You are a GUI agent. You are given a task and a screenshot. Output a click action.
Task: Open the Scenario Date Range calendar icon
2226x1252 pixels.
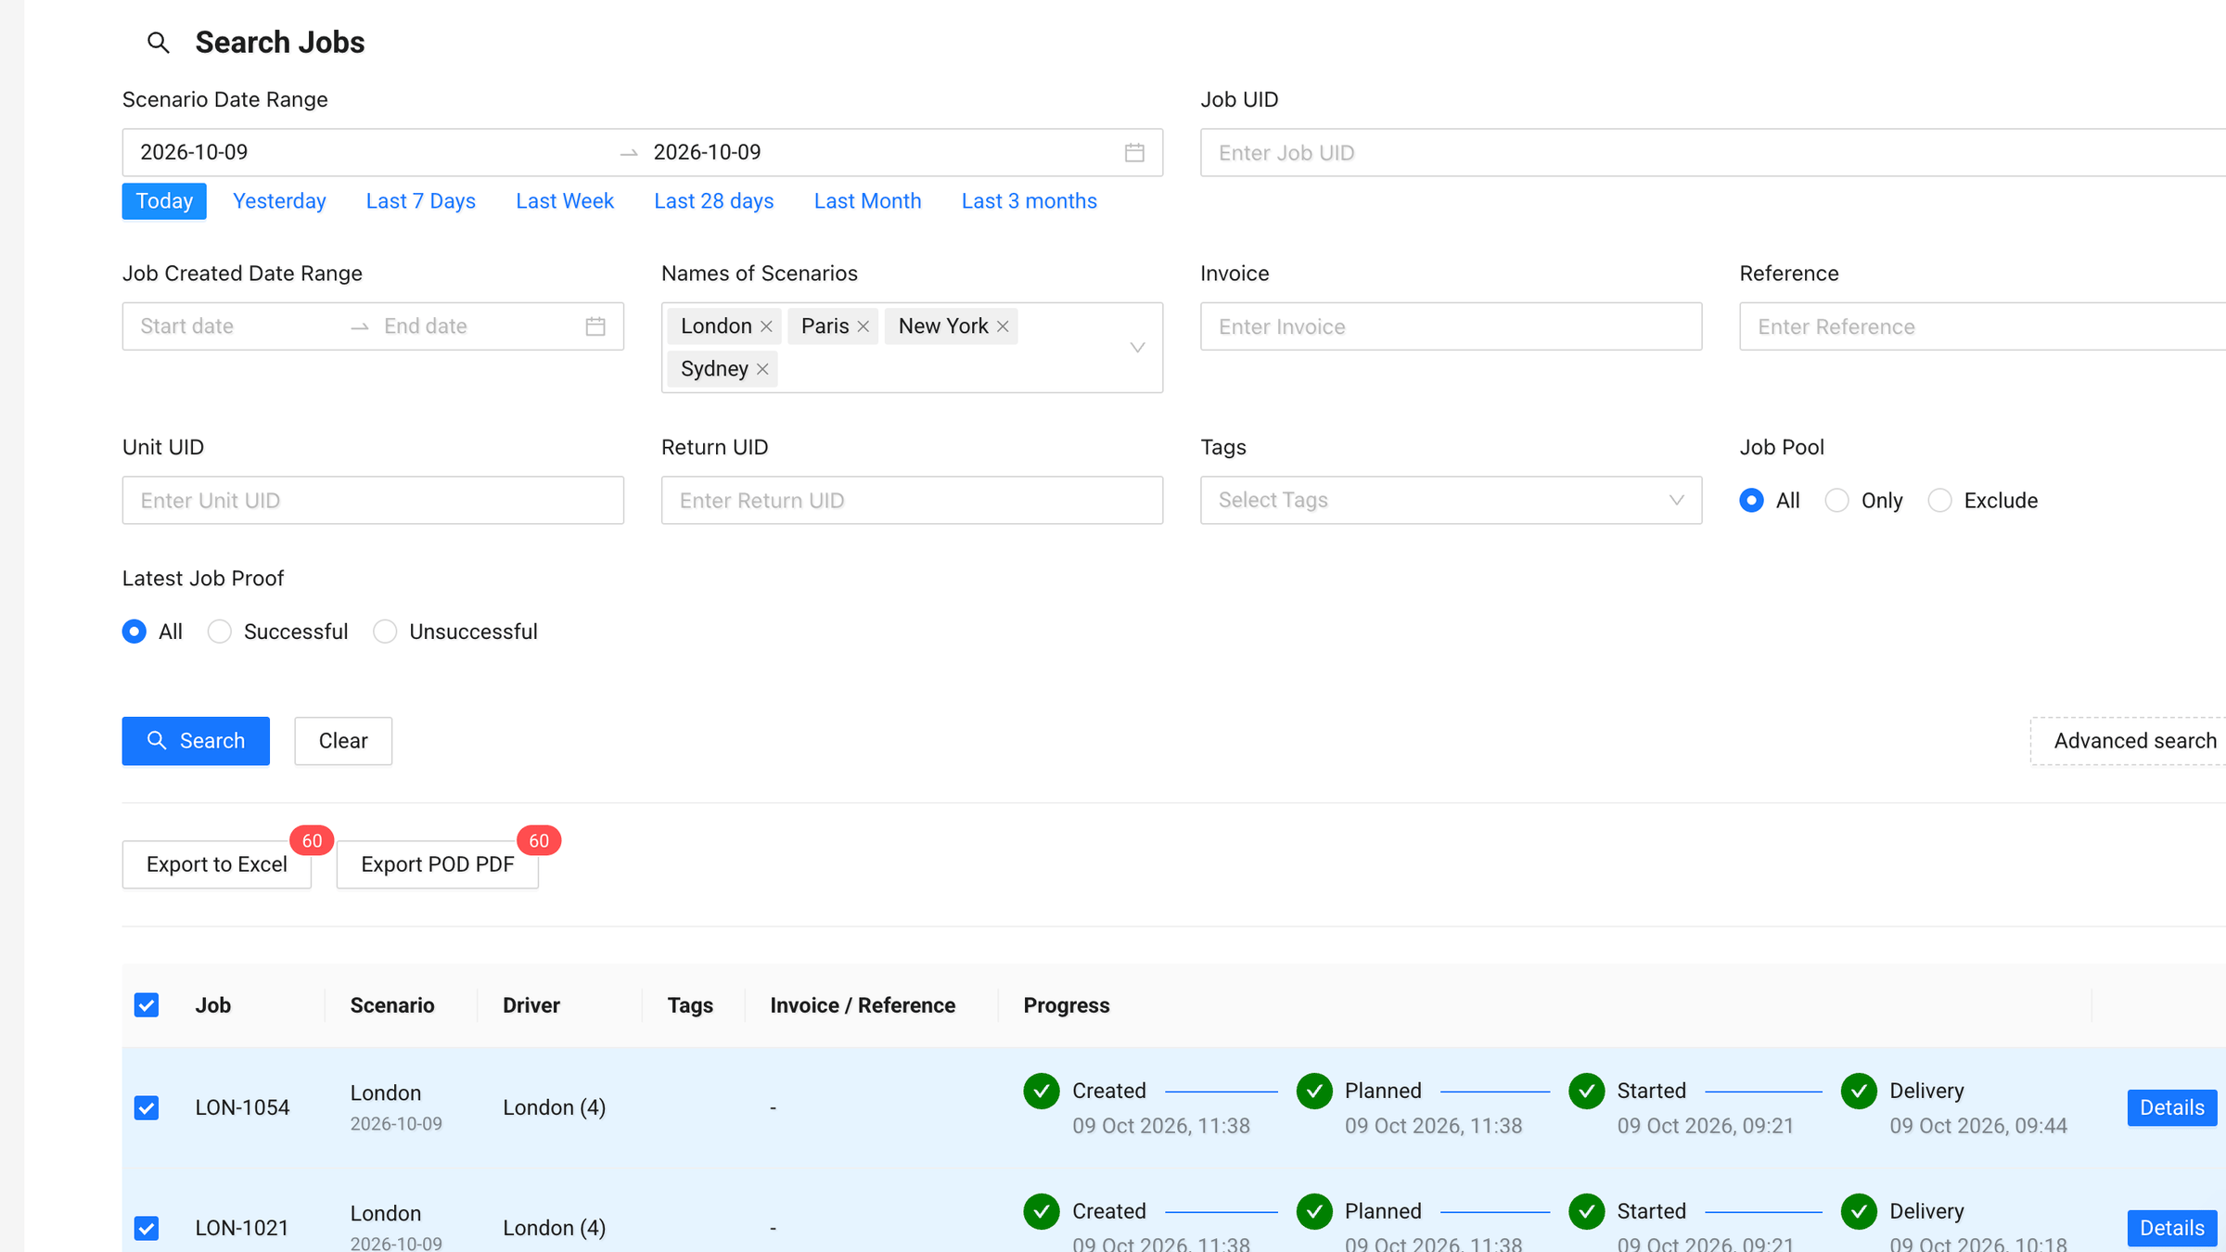[1134, 152]
